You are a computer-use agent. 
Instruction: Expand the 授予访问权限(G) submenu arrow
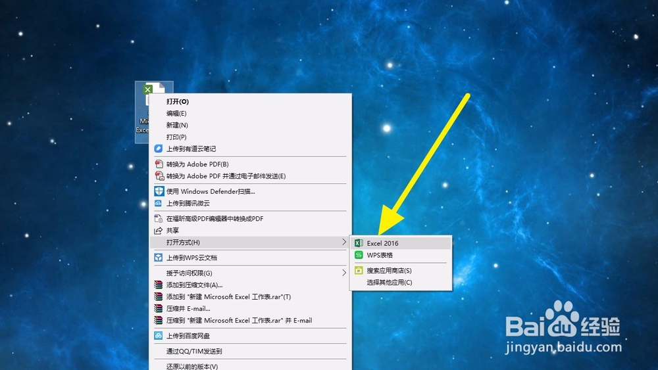[343, 273]
